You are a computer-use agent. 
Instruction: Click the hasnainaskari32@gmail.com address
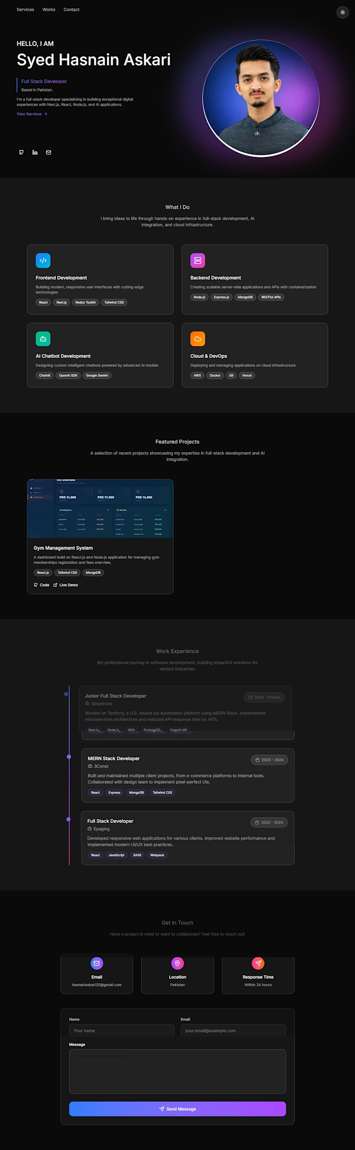point(97,985)
